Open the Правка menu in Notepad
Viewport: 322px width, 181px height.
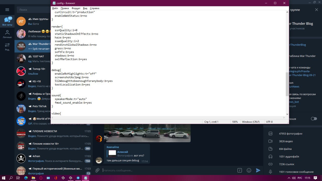[65, 8]
